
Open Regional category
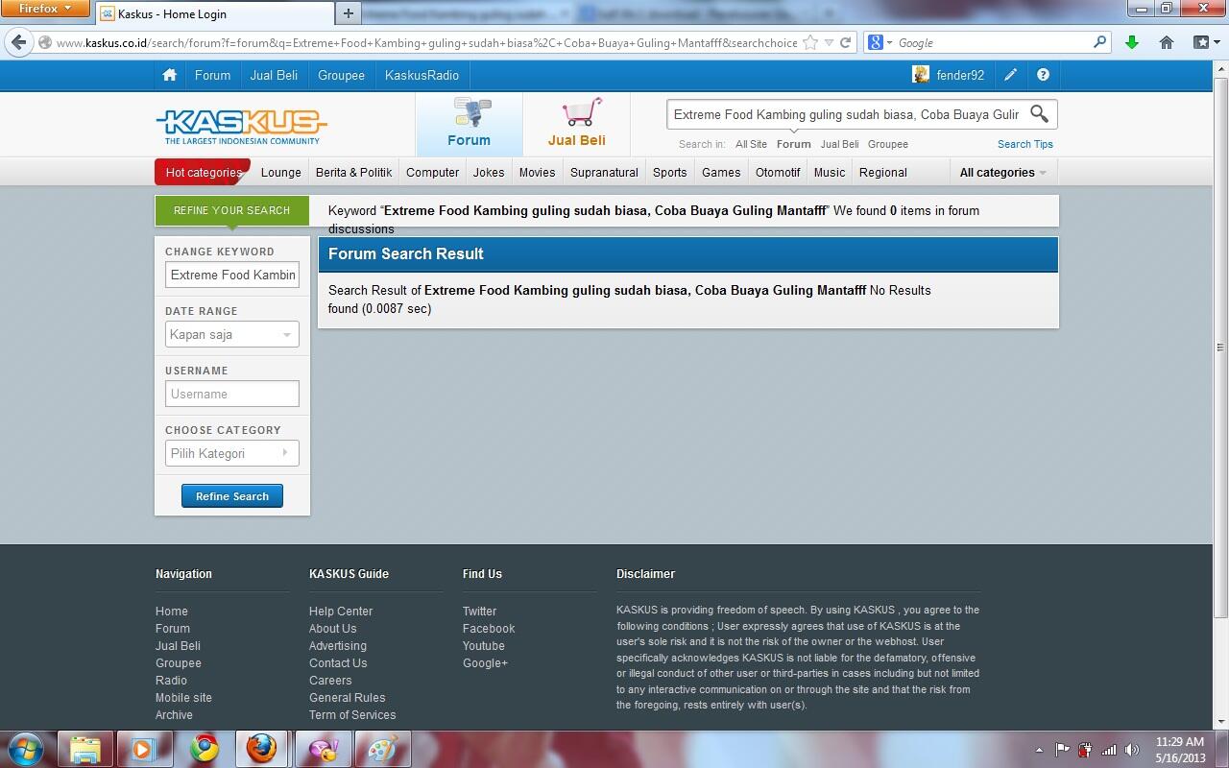tap(883, 173)
